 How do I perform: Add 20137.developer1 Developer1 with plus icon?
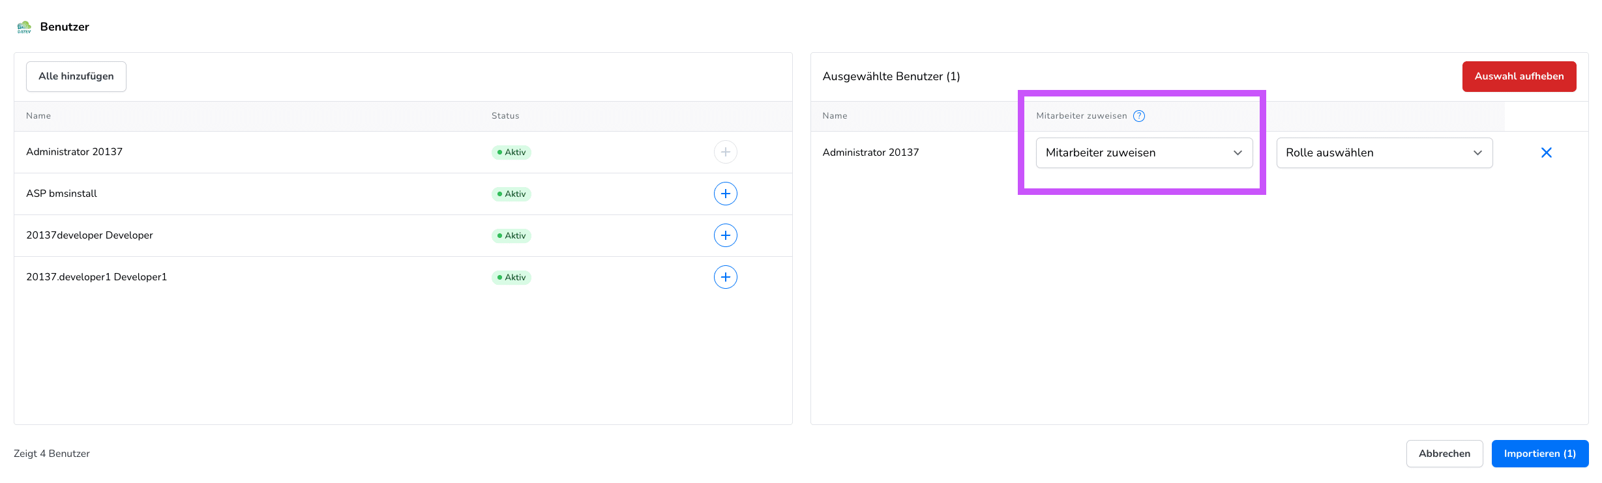click(725, 277)
